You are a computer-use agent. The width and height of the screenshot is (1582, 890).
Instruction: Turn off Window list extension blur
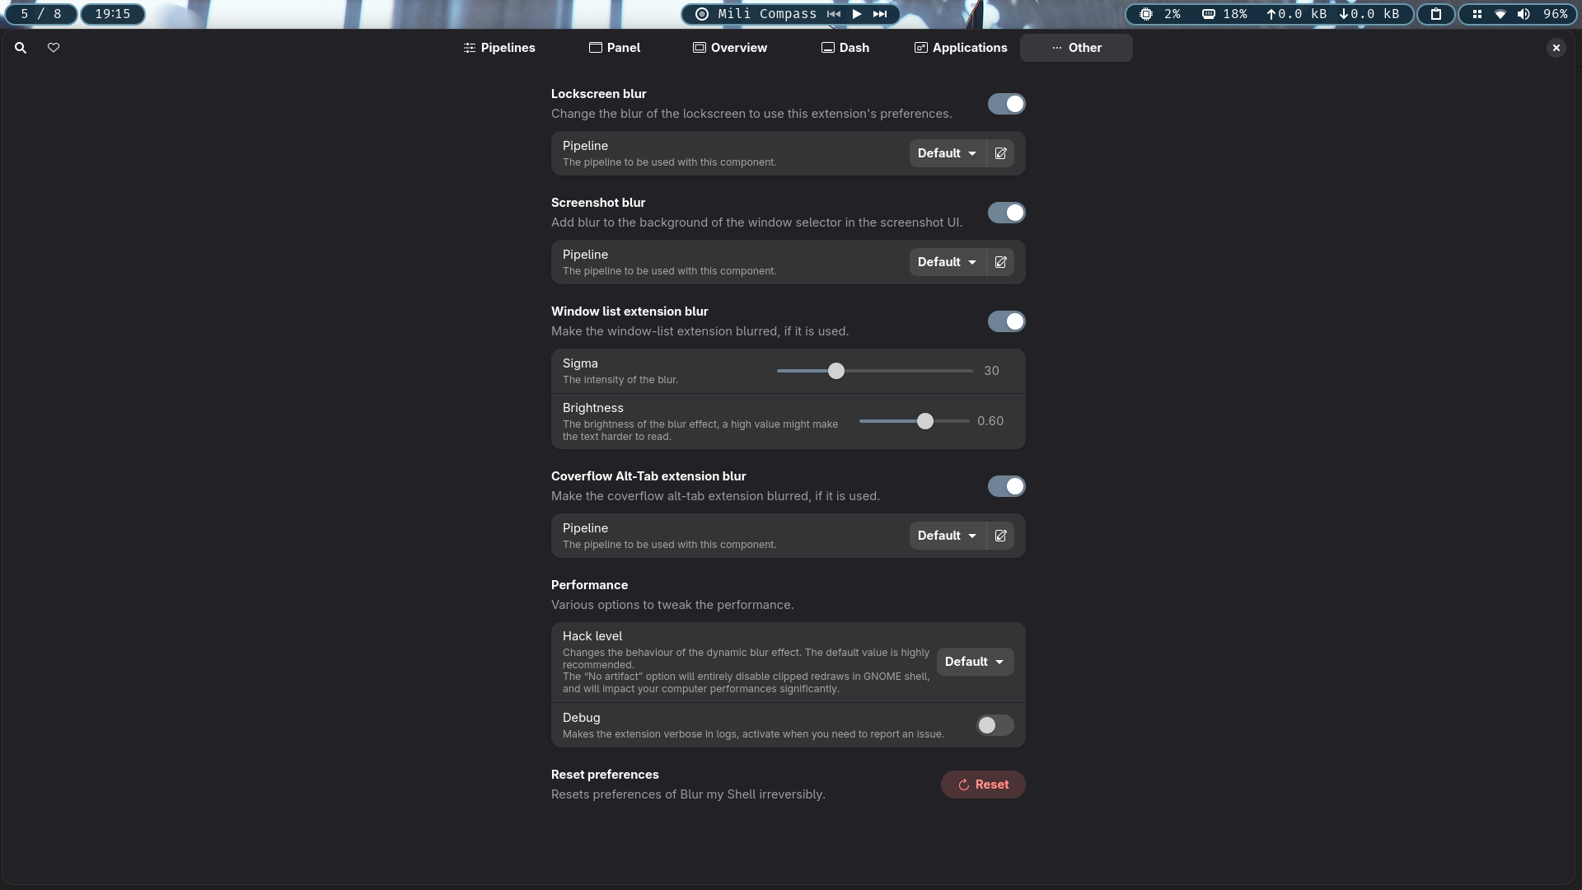pos(1006,321)
